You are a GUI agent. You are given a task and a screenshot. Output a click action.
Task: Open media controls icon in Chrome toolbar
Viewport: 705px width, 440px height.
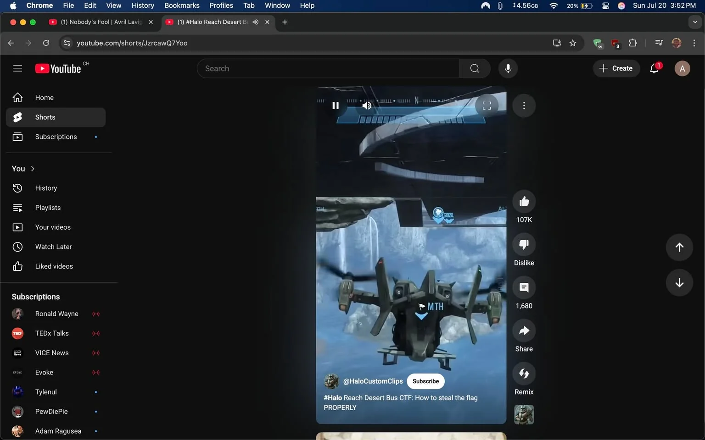click(659, 43)
